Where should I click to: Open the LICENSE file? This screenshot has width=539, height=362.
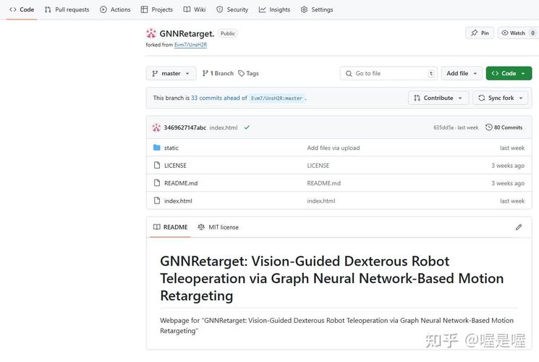[175, 166]
